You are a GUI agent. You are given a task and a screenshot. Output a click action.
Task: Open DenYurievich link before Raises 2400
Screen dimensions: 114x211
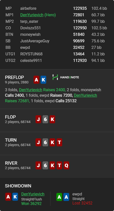tap(31, 90)
